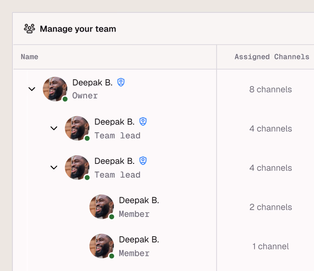Select the first Team lead's avatar photo
The image size is (314, 271).
click(77, 128)
